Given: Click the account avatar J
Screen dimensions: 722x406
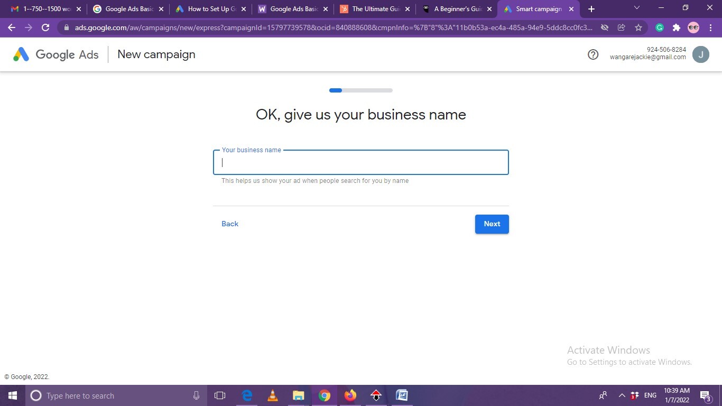Looking at the screenshot, I should click(x=700, y=54).
